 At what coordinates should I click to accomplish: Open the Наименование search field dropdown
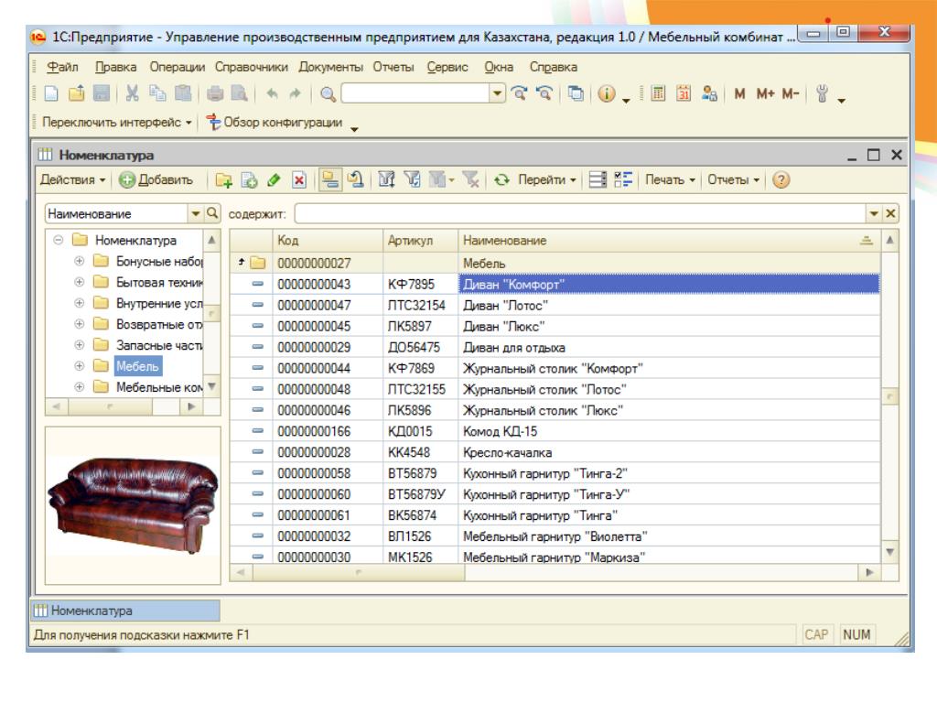[196, 213]
